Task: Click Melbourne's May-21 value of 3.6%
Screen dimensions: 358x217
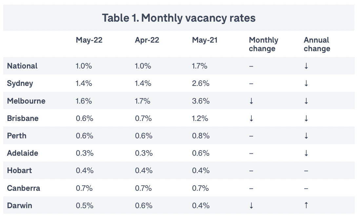Action: tap(201, 101)
